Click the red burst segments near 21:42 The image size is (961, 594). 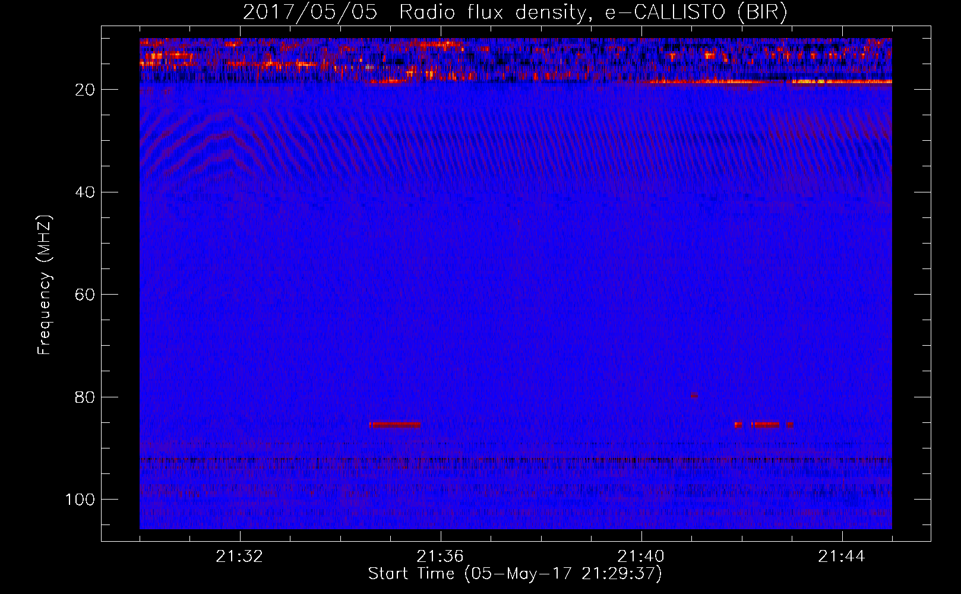(x=764, y=425)
